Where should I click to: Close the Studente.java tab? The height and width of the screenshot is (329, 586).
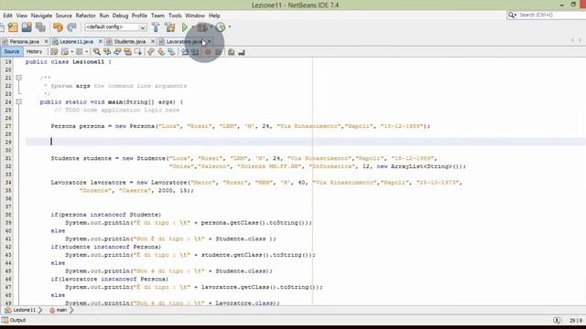[153, 41]
